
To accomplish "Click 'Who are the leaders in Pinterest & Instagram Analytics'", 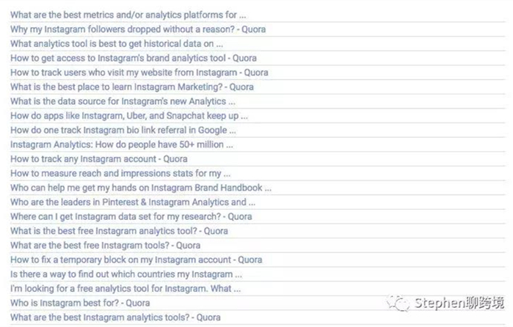I will [x=133, y=202].
